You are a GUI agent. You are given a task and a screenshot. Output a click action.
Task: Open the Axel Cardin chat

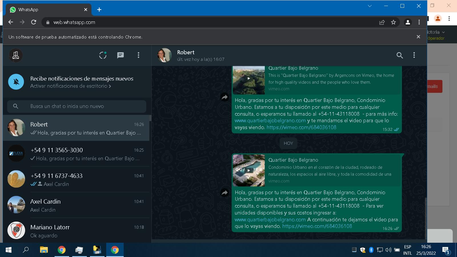click(x=76, y=205)
